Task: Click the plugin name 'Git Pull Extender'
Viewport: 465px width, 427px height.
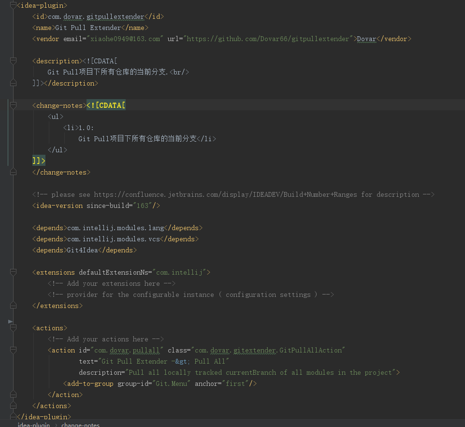Action: click(x=88, y=28)
